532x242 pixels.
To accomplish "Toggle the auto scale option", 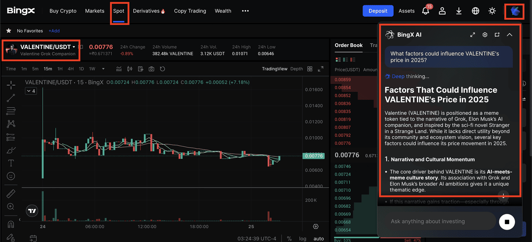I will pos(319,239).
